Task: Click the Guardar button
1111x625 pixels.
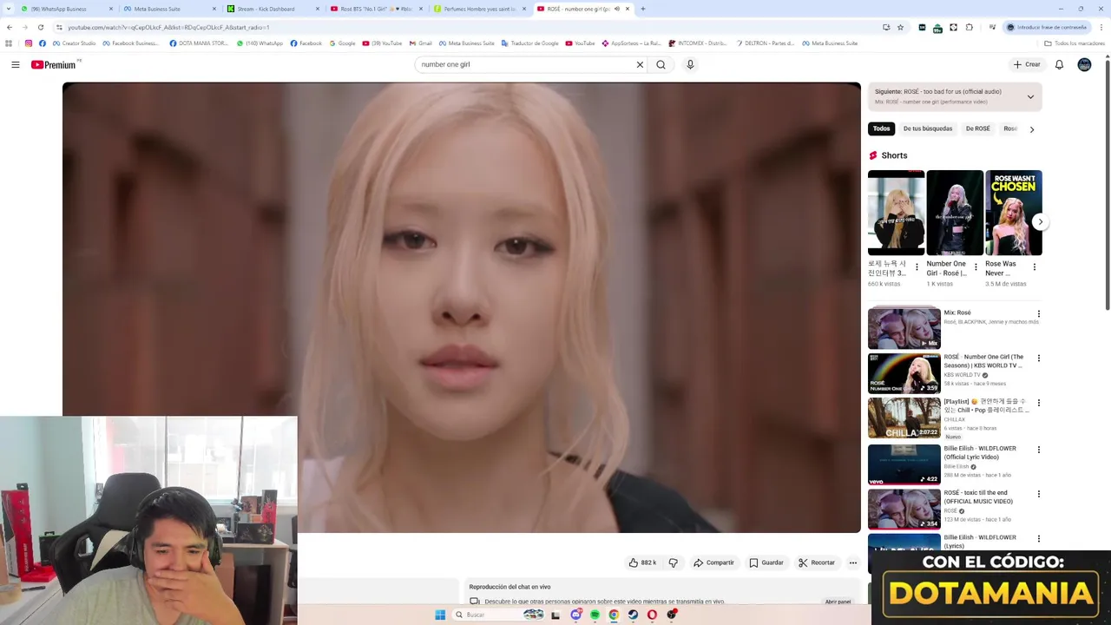Action: pyautogui.click(x=766, y=562)
